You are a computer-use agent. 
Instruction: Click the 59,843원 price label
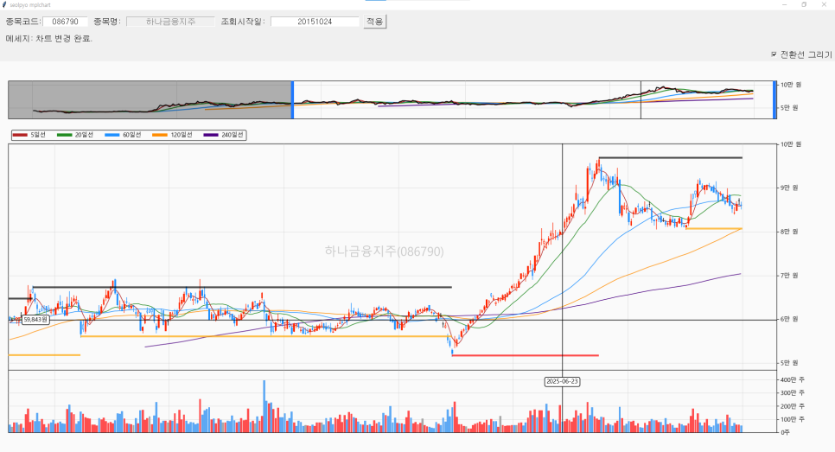(35, 320)
